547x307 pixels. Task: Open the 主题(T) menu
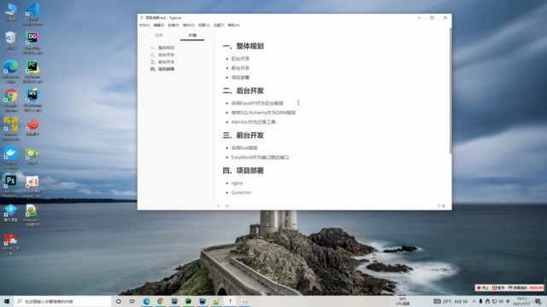[x=219, y=25]
